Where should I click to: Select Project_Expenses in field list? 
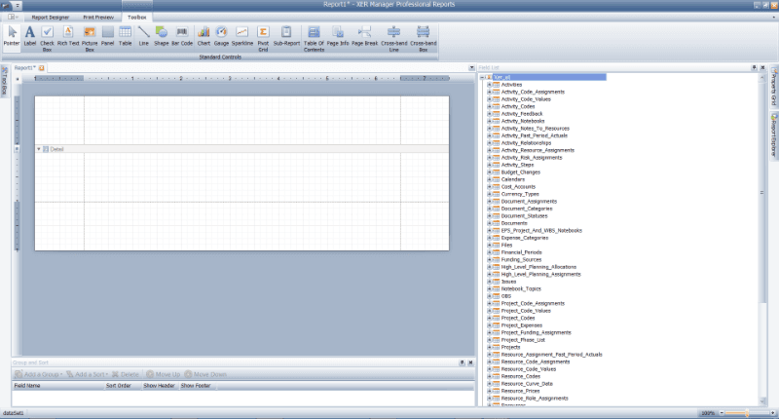tap(522, 325)
